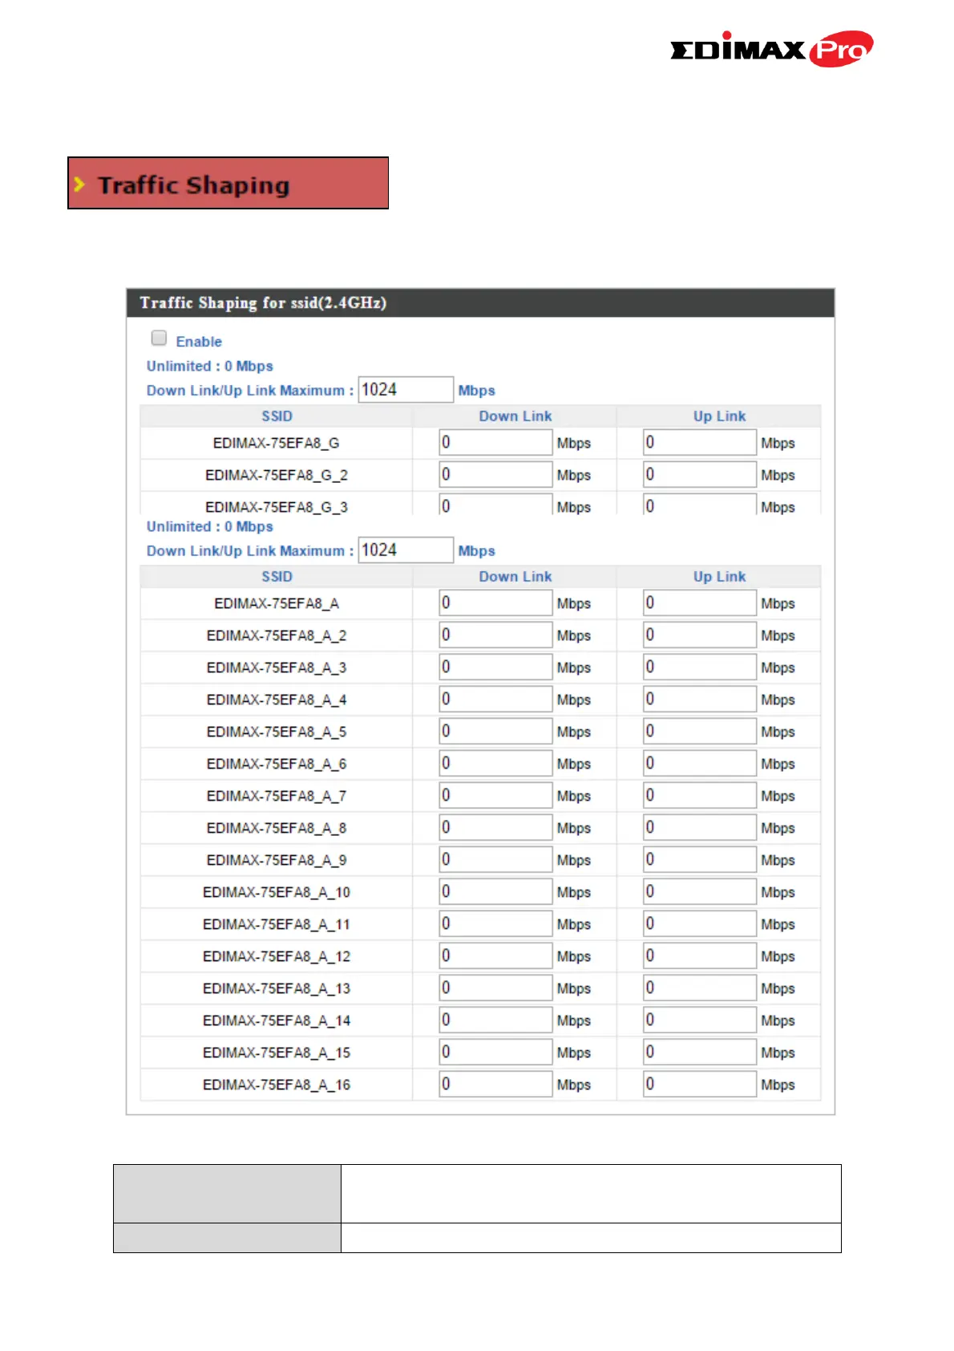Set Up Link for EDIMAX-75EFA8_A_14
The image size is (954, 1351).
[700, 1020]
